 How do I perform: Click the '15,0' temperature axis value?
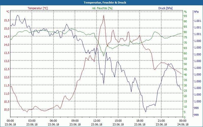click(x=7, y=28)
